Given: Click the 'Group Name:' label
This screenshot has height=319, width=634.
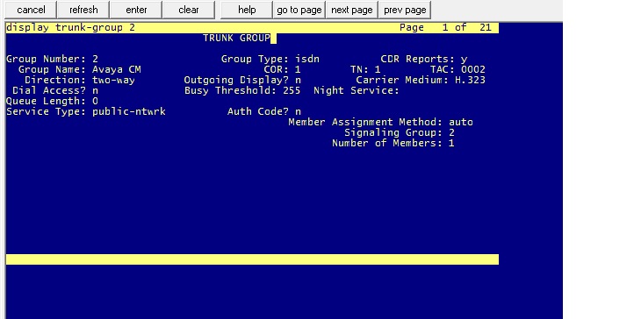Looking at the screenshot, I should (52, 69).
